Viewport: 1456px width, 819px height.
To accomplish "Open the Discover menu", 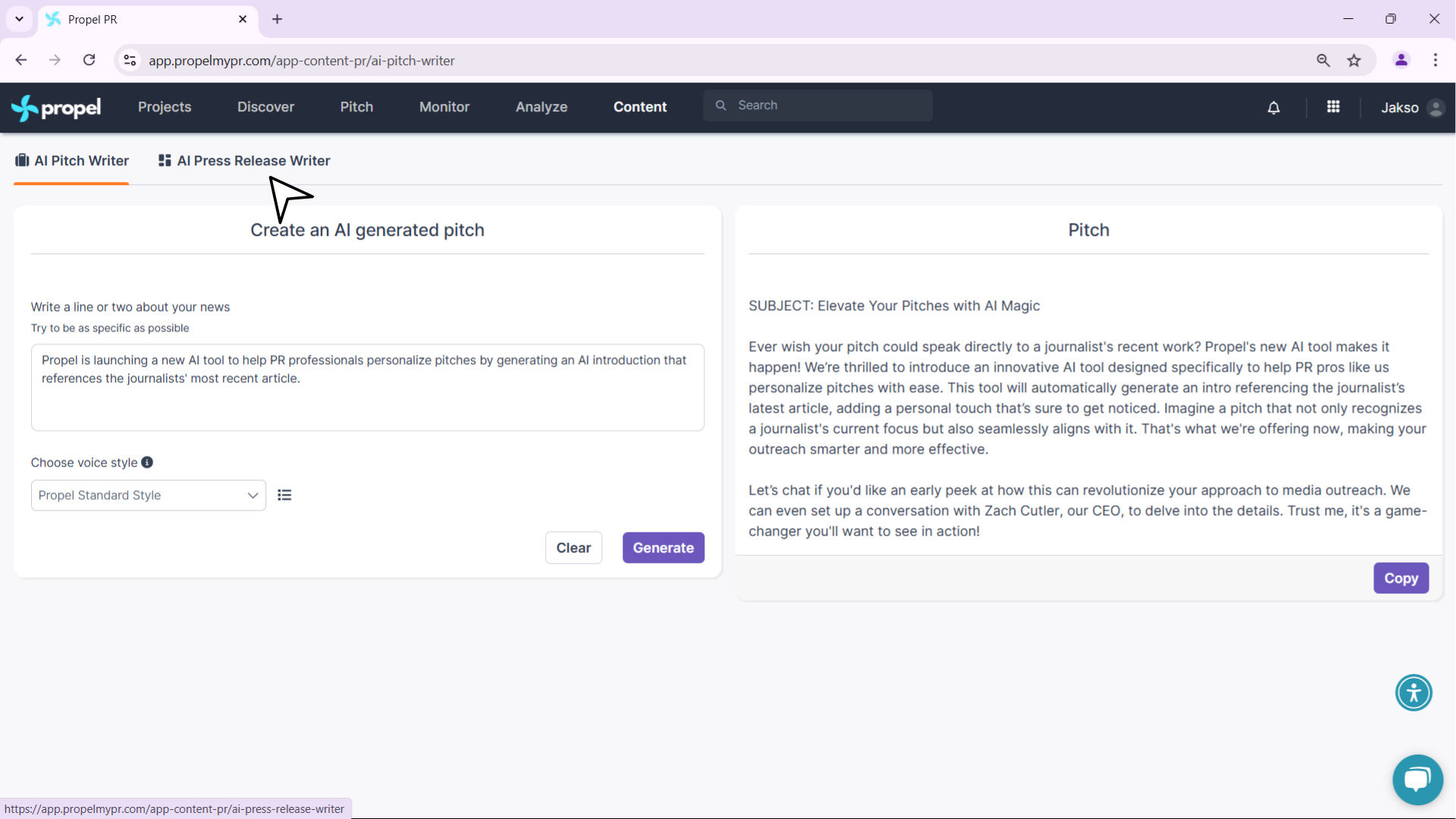I will pyautogui.click(x=265, y=107).
